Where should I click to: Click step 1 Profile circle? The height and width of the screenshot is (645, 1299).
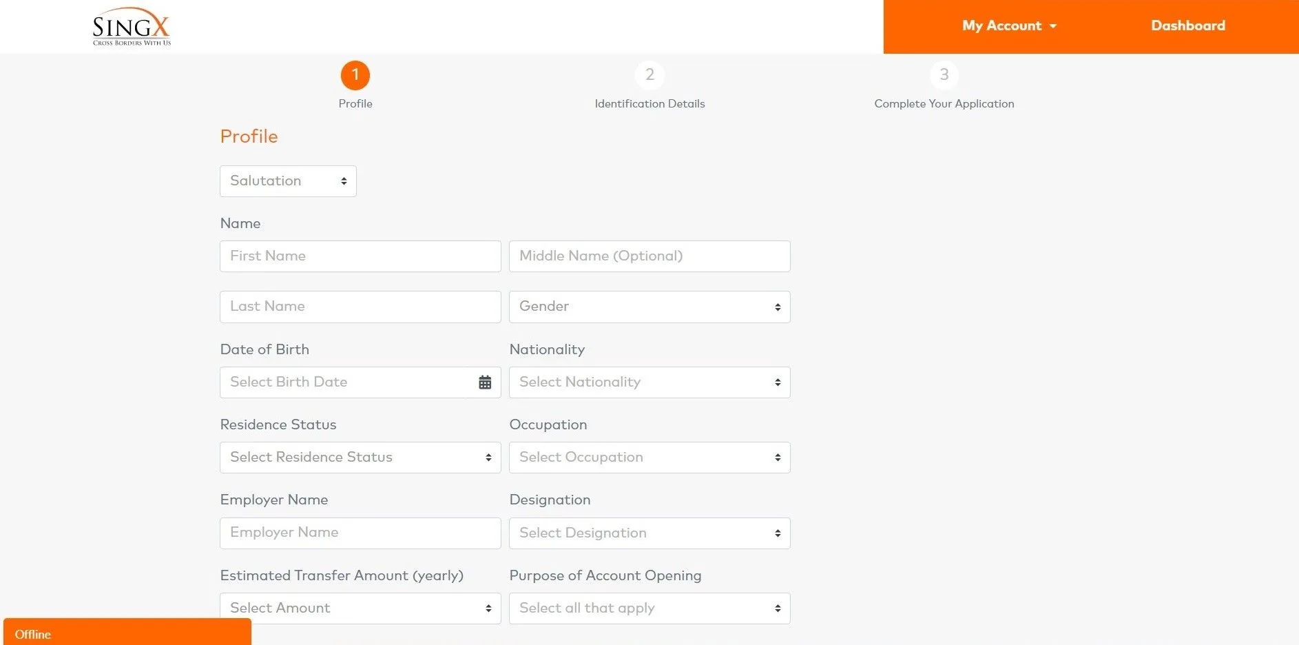click(x=355, y=75)
